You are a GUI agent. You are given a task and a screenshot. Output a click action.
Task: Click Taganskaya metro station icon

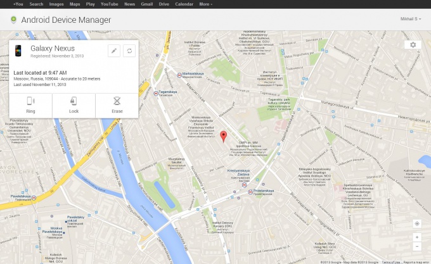click(156, 93)
